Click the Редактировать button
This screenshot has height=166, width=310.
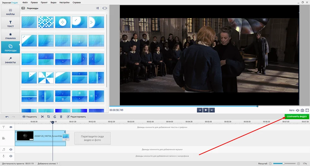[x=76, y=117]
